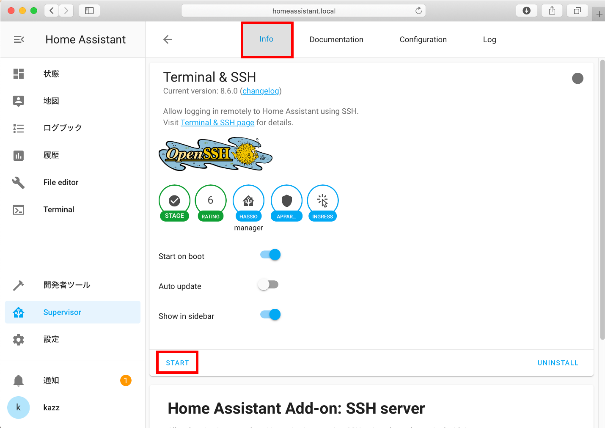Open the 地図 map icon
This screenshot has height=428, width=605.
click(19, 101)
